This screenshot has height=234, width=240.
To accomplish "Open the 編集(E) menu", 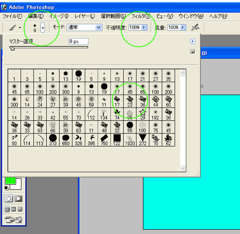I will (x=36, y=16).
